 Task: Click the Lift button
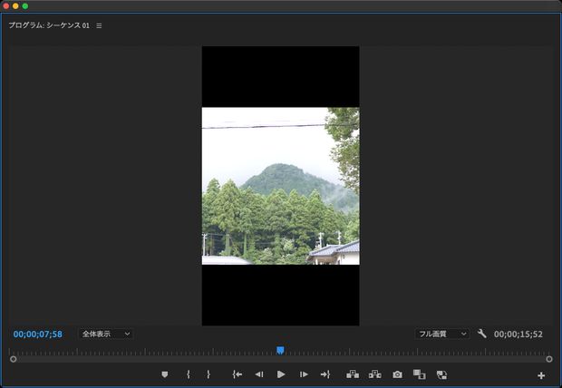coord(353,374)
